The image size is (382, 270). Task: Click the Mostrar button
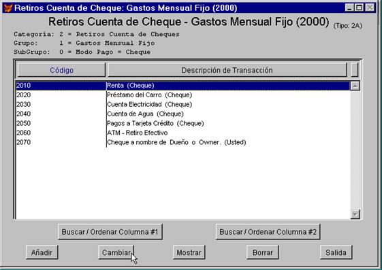[189, 252]
